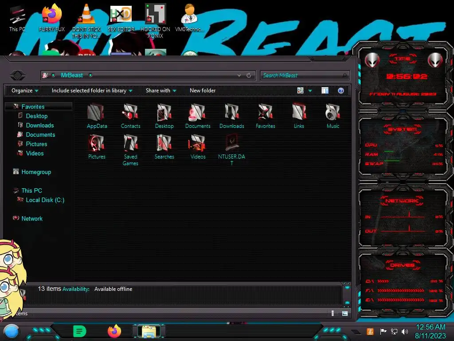454x341 pixels.
Task: Open Firefox from the taskbar
Action: (114, 331)
